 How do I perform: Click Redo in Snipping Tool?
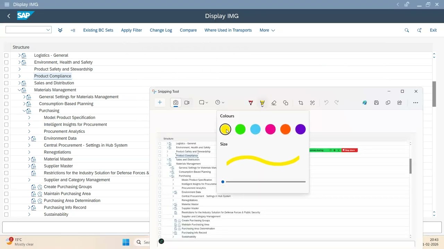pos(336,102)
